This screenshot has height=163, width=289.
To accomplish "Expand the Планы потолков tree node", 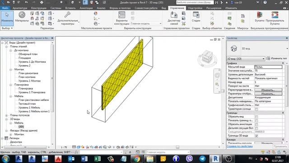I will pyautogui.click(x=6, y=115).
